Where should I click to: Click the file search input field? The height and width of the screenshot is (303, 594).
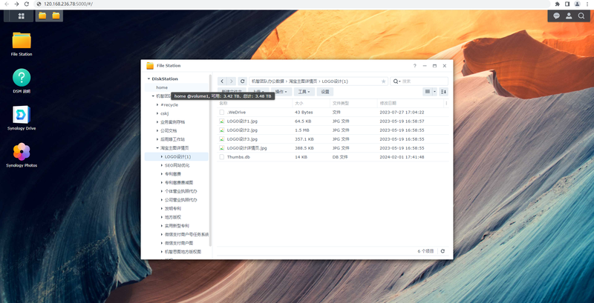(x=422, y=81)
